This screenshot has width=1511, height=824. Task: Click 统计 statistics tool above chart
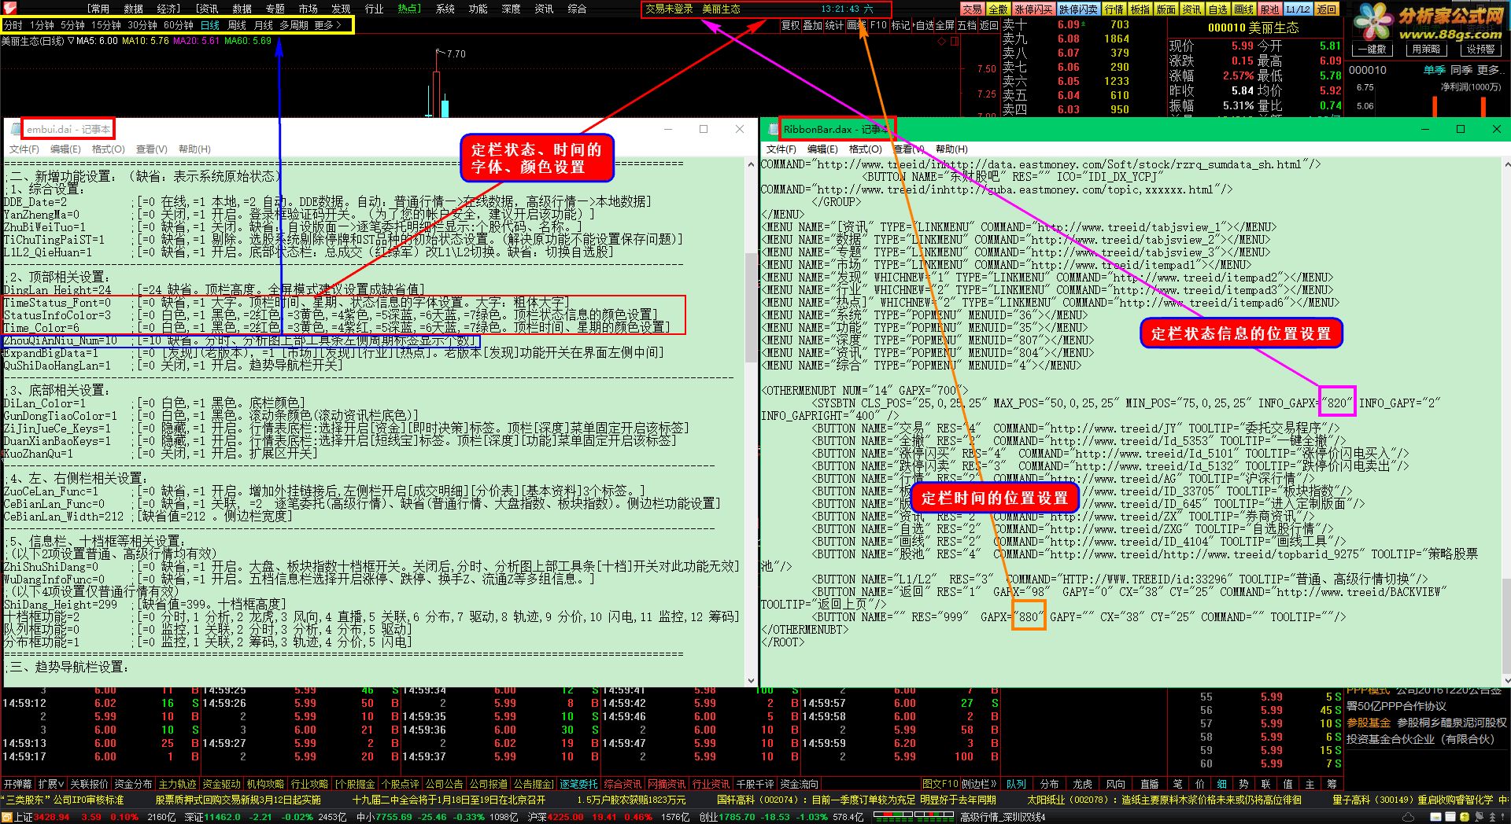834,25
